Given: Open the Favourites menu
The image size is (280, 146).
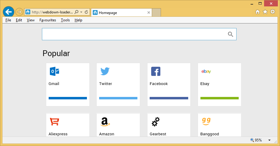Looking at the screenshot, I should click(x=48, y=20).
